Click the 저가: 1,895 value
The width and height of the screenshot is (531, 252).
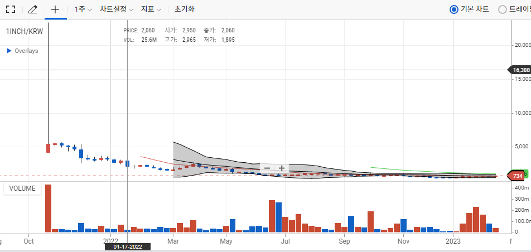(228, 40)
